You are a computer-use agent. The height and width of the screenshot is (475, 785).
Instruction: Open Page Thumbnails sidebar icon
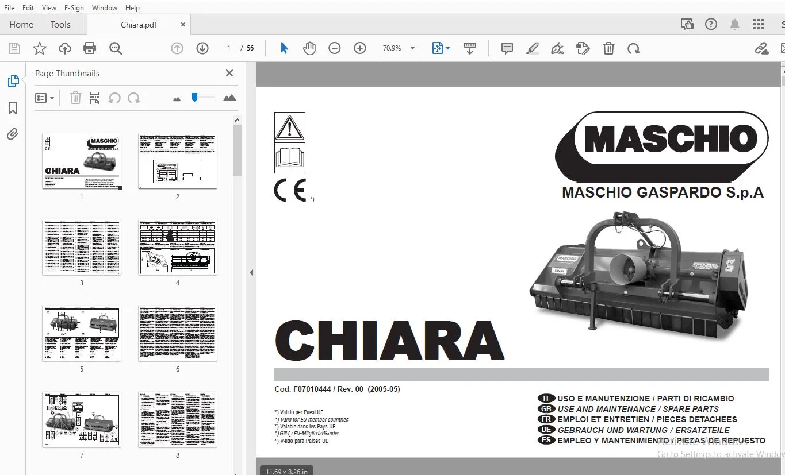click(13, 82)
